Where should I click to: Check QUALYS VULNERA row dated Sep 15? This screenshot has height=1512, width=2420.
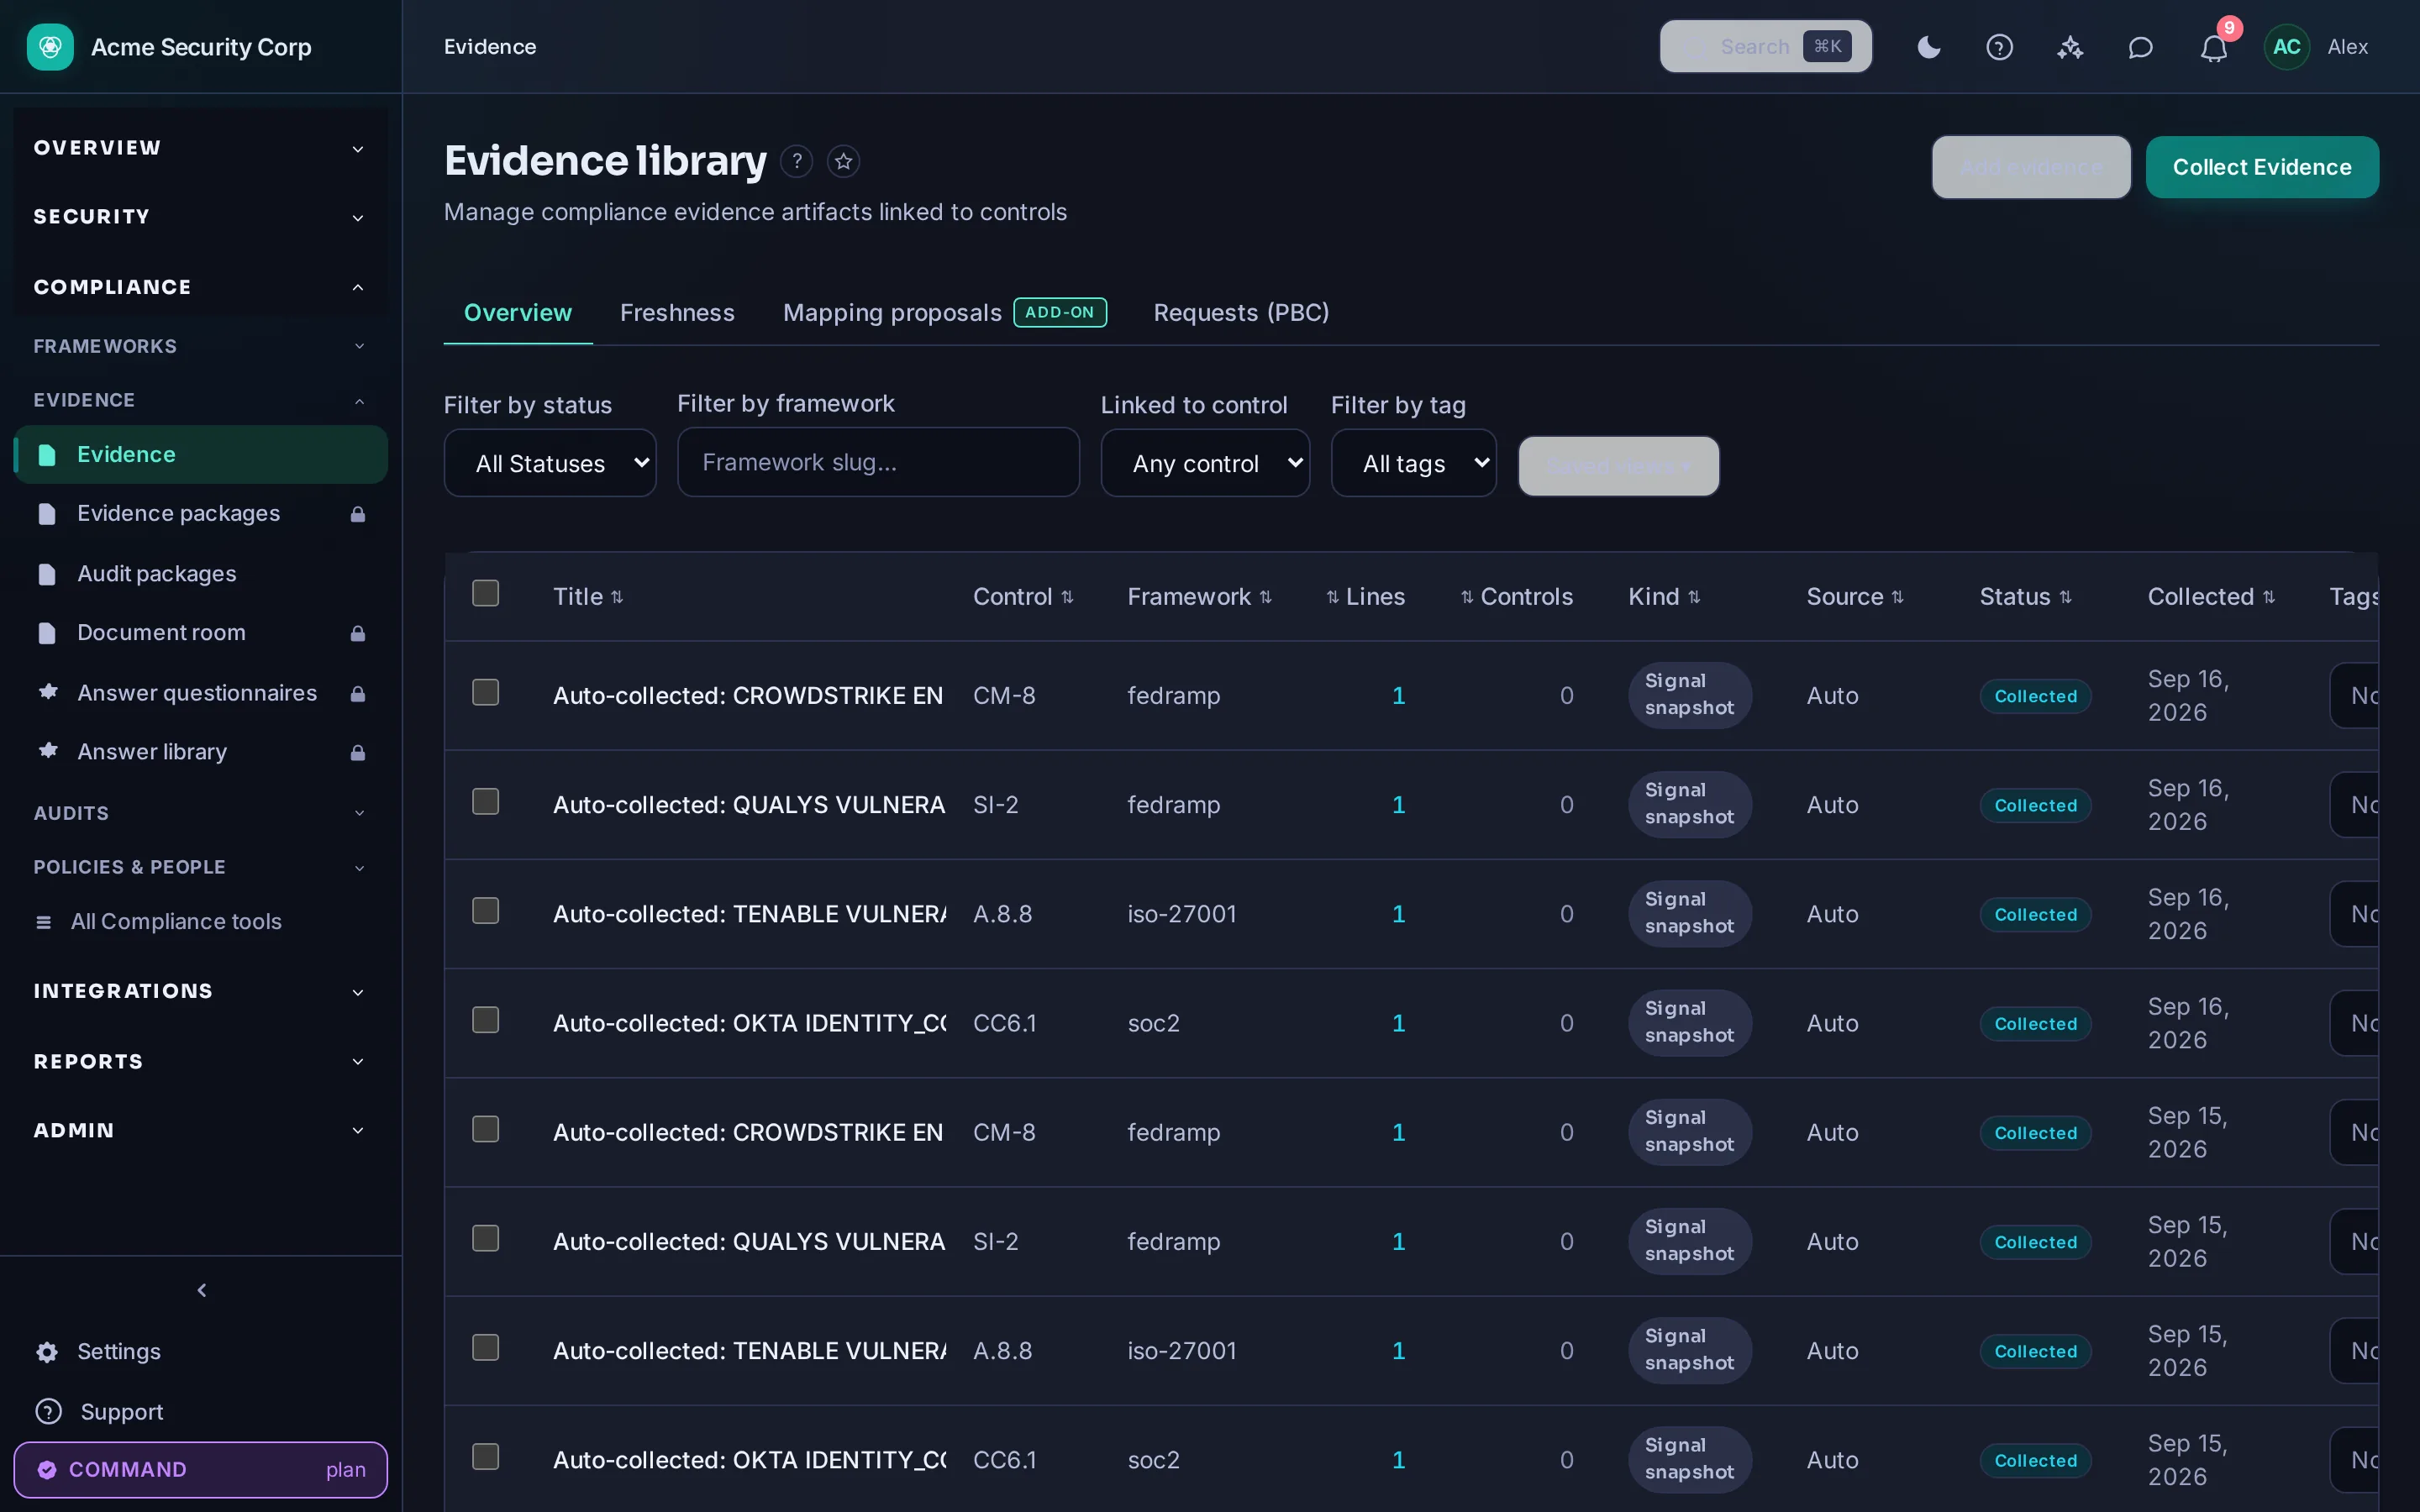485,1238
